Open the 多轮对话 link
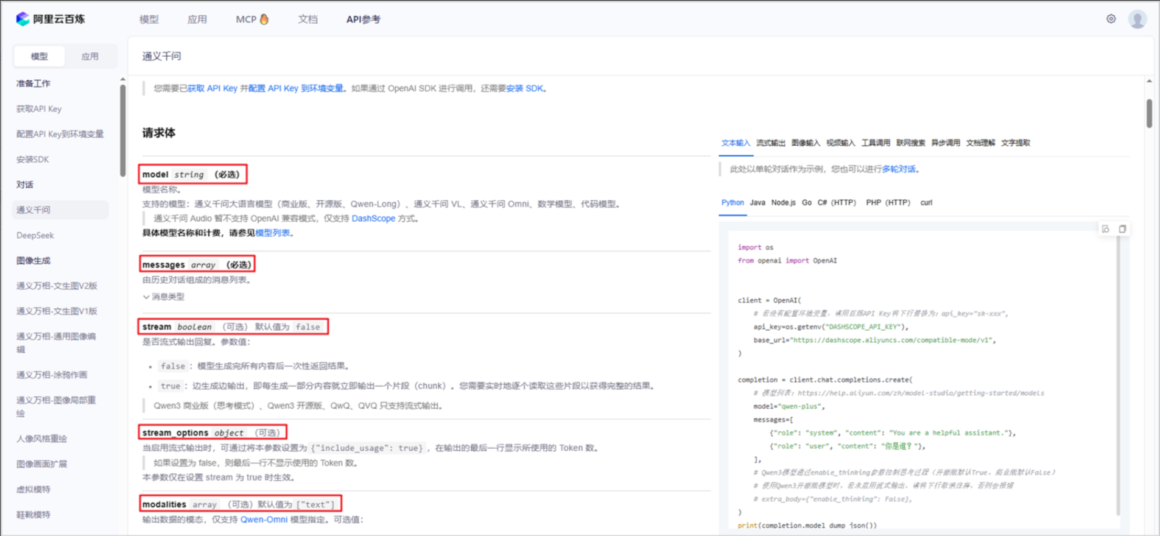The height and width of the screenshot is (536, 1160). [899, 169]
